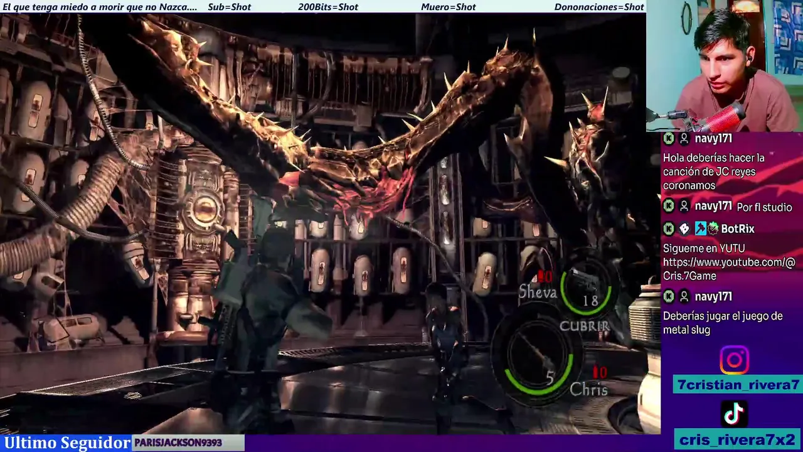Viewport: 803px width, 452px height.
Task: Click the CUBRIR partner command label
Action: pyautogui.click(x=585, y=326)
